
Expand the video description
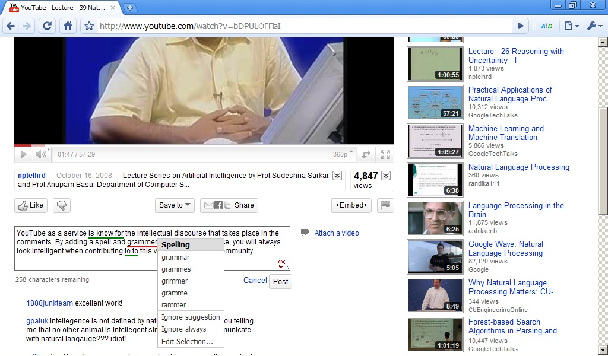pyautogui.click(x=337, y=176)
